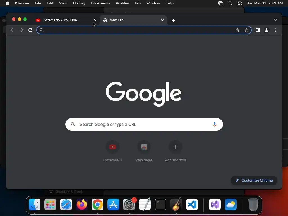The height and width of the screenshot is (216, 288).
Task: Open System Settings from the Dock
Action: 129,204
